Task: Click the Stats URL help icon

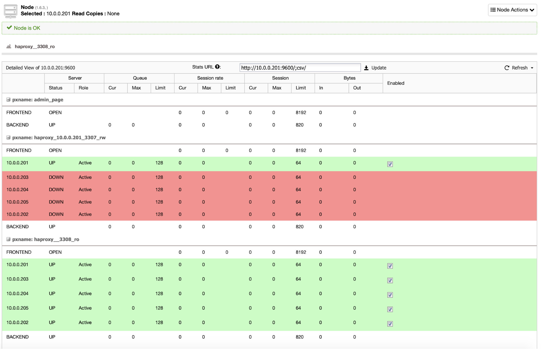Action: tap(217, 67)
